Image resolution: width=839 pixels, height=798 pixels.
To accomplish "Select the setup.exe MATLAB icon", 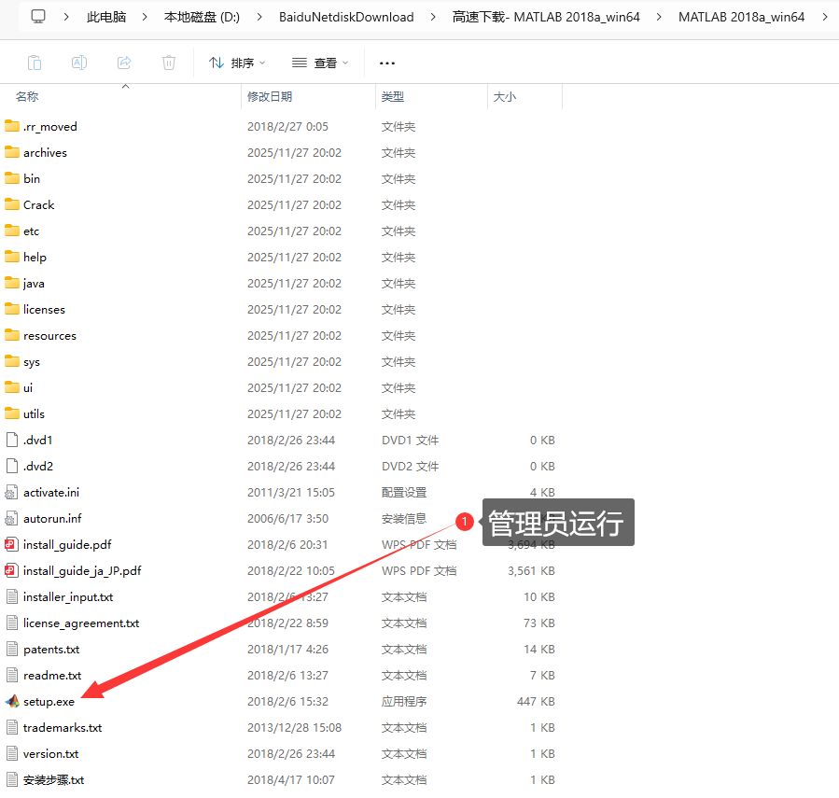I will [x=12, y=701].
